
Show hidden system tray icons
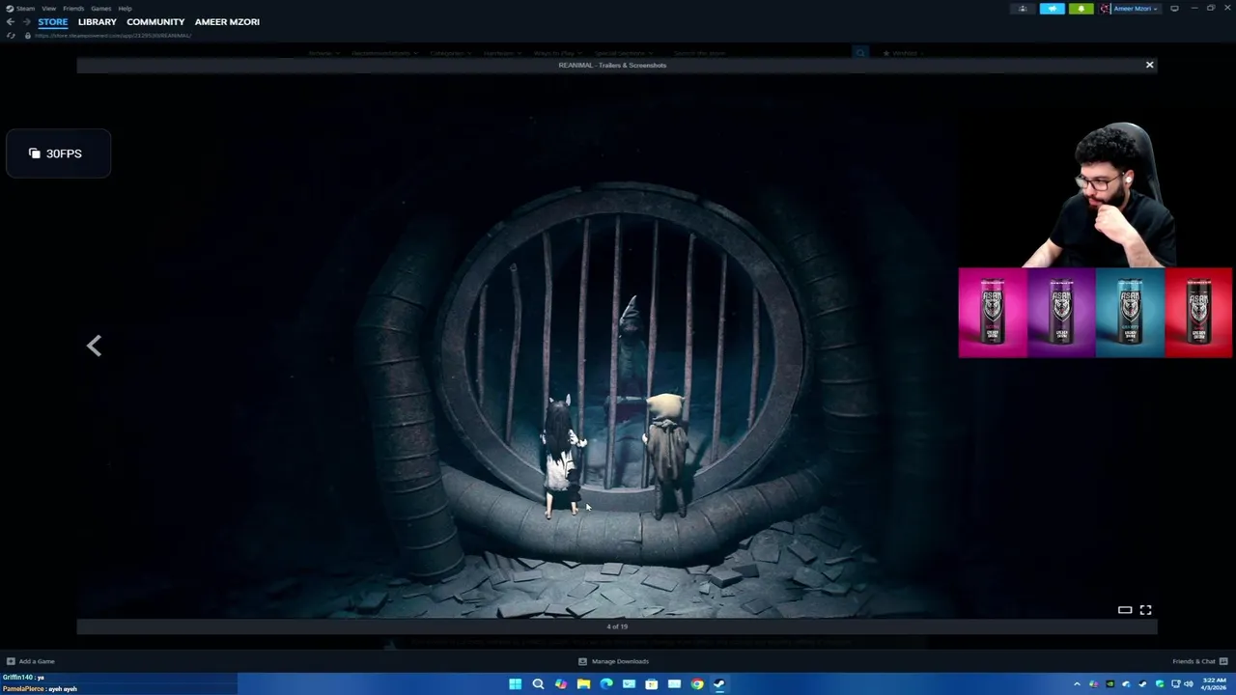(1077, 684)
